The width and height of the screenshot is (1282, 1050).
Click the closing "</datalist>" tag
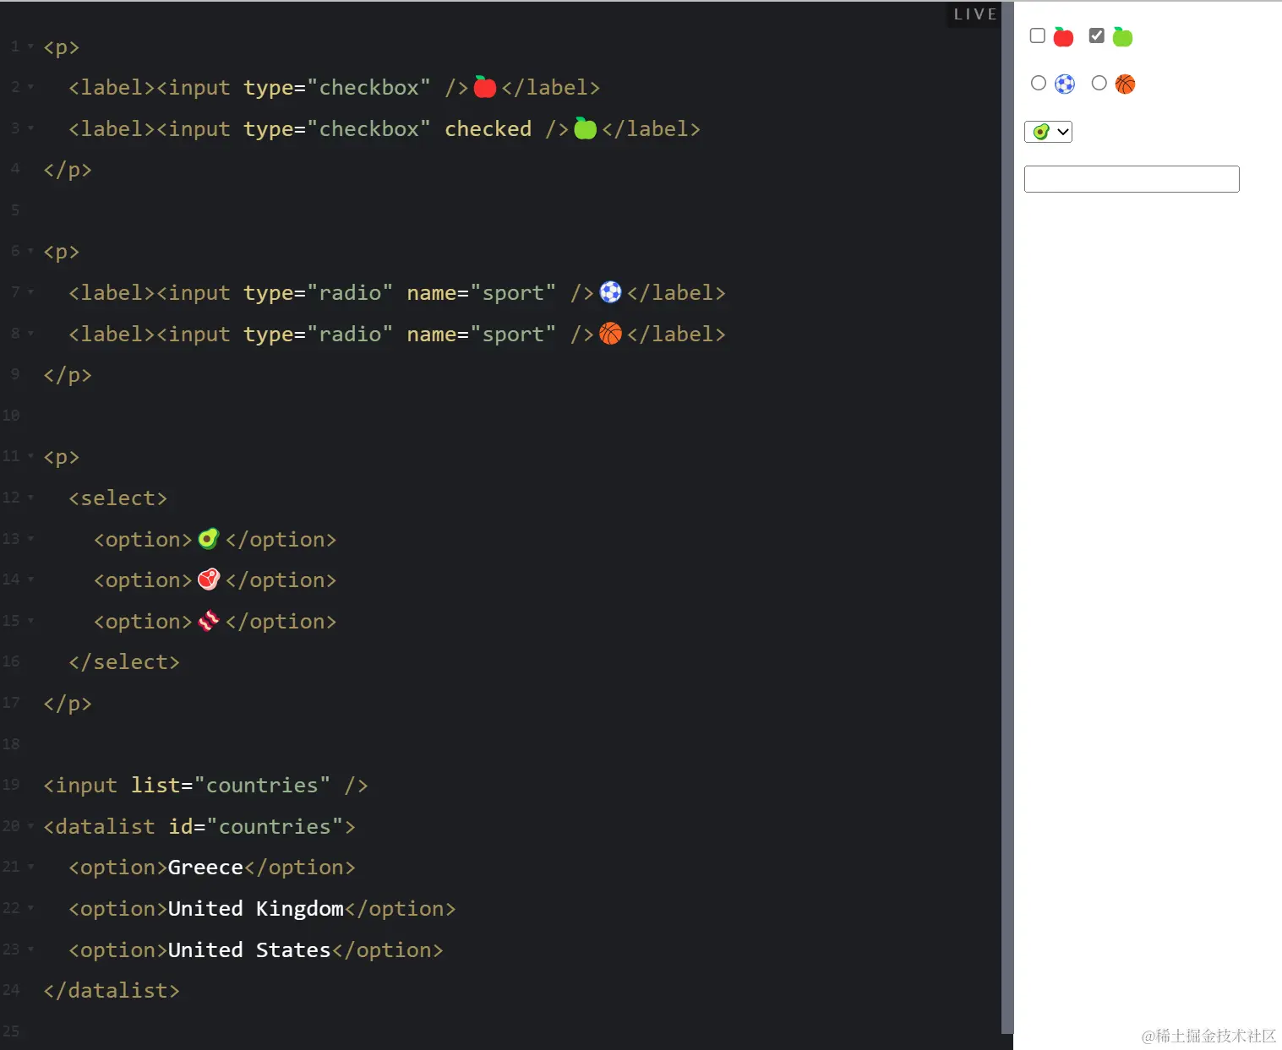click(x=112, y=991)
